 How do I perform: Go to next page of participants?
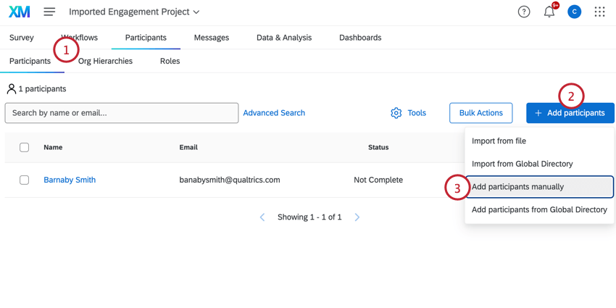357,217
